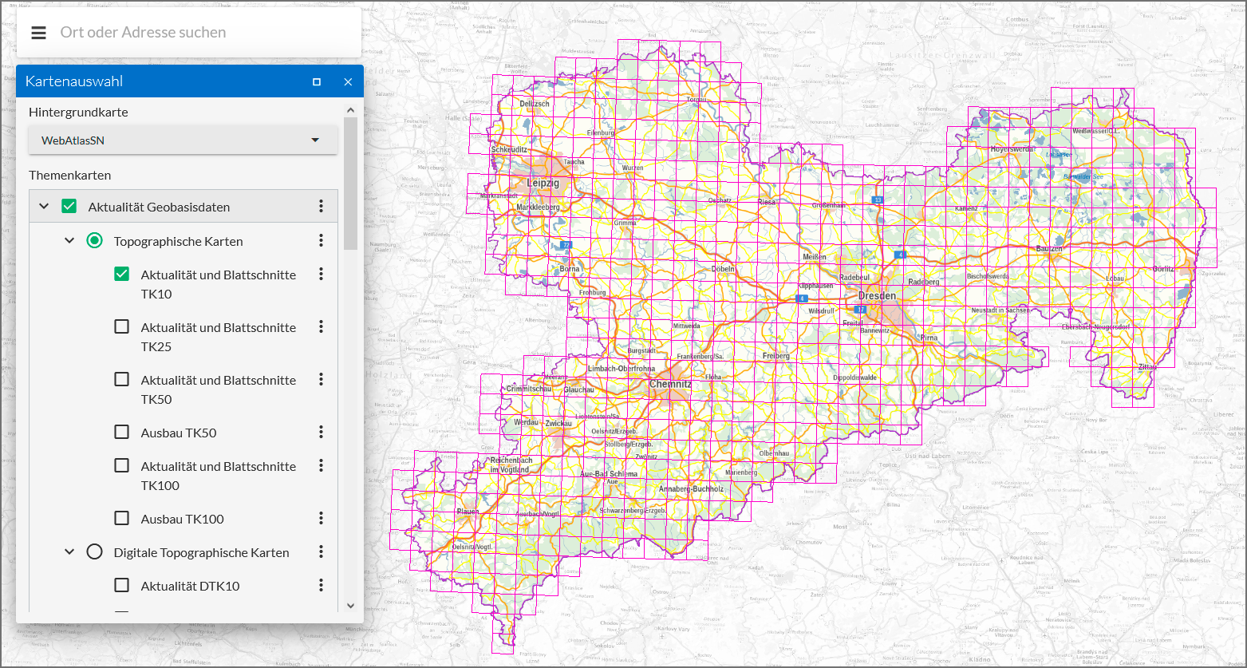Viewport: 1247px width, 668px height.
Task: Click Plauen on the map
Action: [468, 512]
